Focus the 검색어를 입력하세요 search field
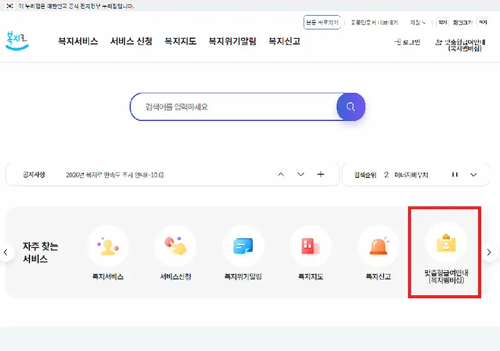This screenshot has height=351, width=500. (234, 106)
